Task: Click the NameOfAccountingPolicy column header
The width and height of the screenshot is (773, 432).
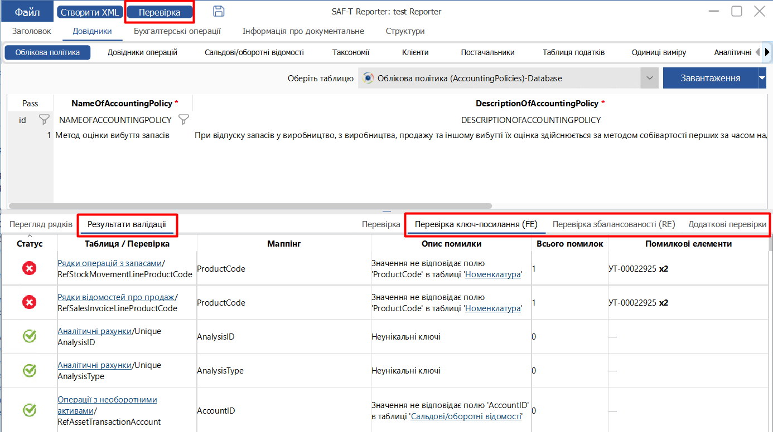Action: point(123,104)
